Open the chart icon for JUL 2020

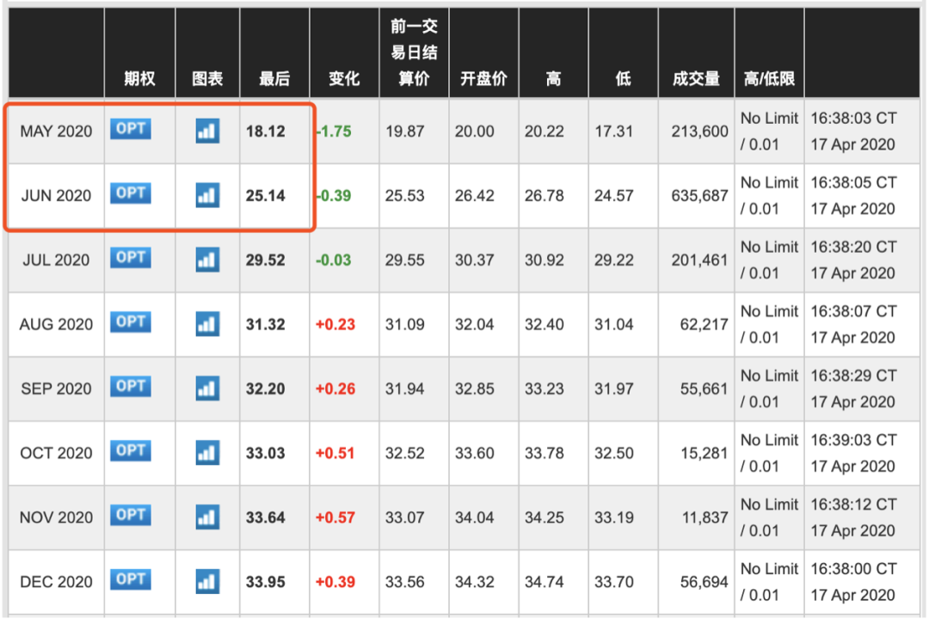click(x=207, y=260)
